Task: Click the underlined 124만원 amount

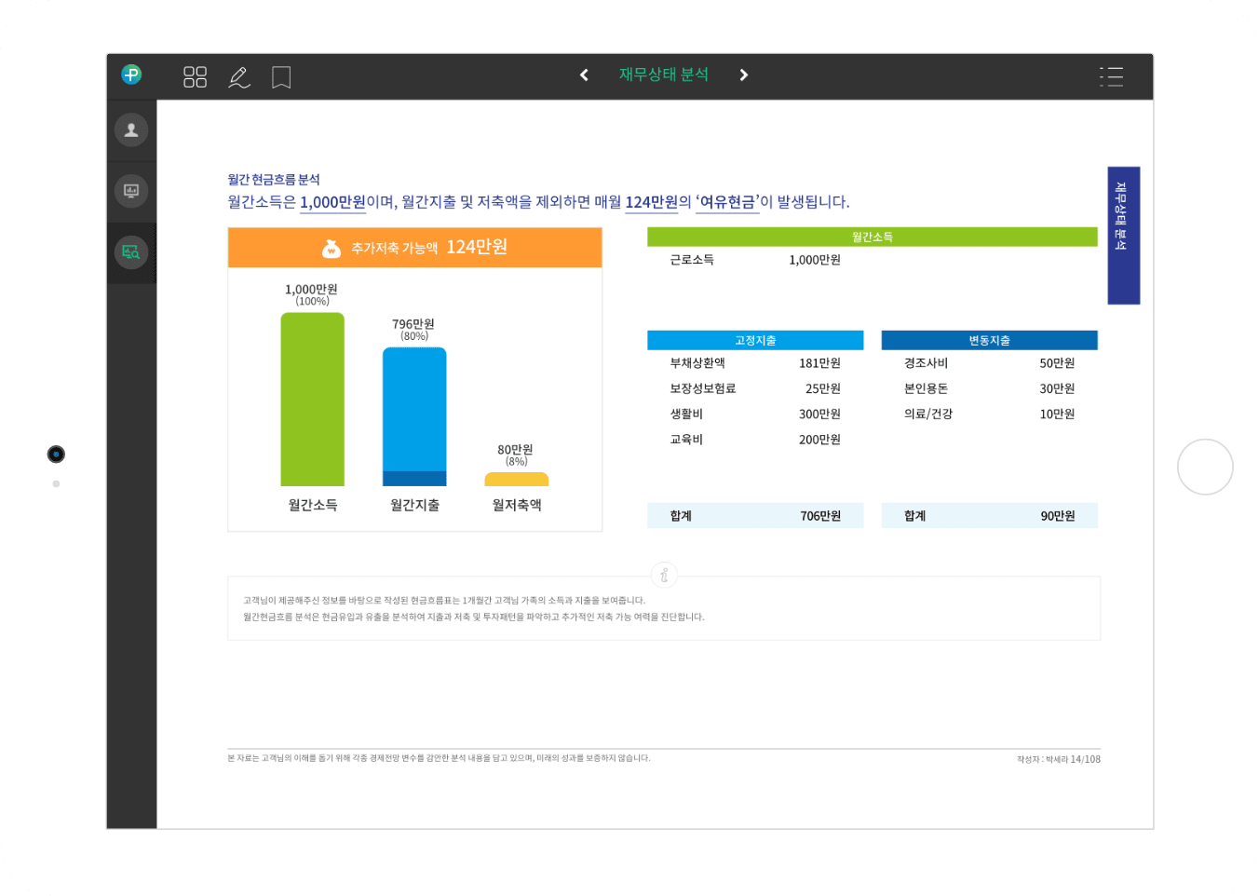Action: [x=651, y=202]
